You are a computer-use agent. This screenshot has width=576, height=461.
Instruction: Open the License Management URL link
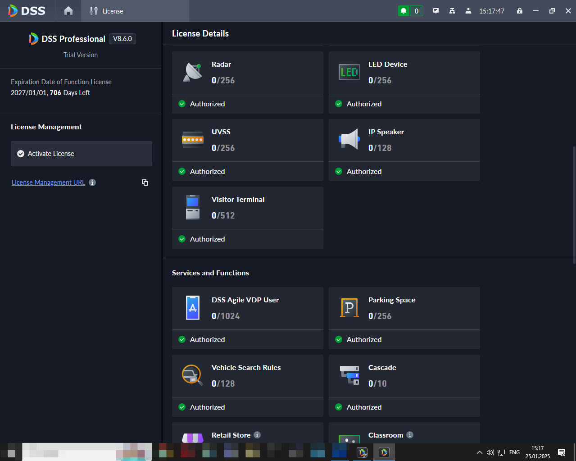(48, 183)
